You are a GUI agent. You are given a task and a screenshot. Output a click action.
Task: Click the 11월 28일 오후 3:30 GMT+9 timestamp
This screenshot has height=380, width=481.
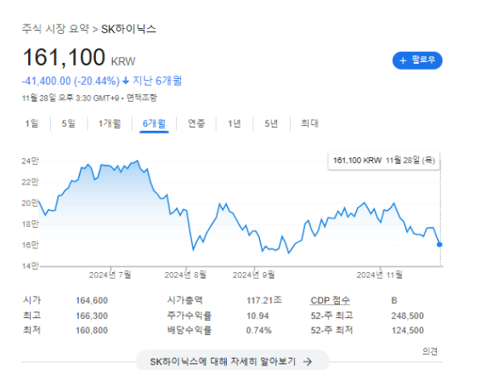[71, 98]
